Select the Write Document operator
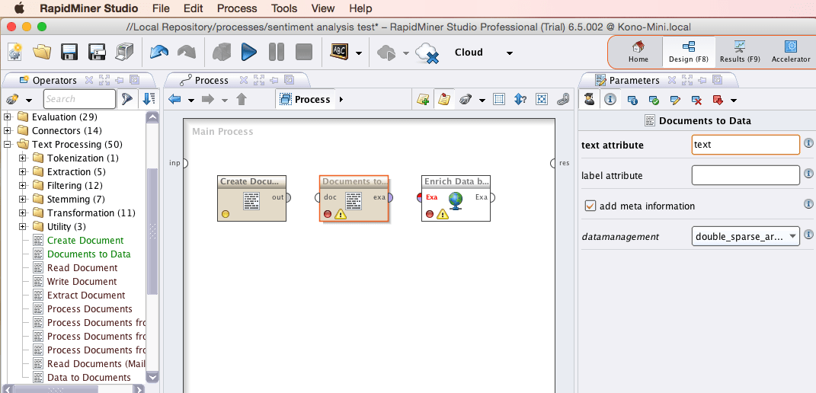The width and height of the screenshot is (816, 393). click(82, 282)
